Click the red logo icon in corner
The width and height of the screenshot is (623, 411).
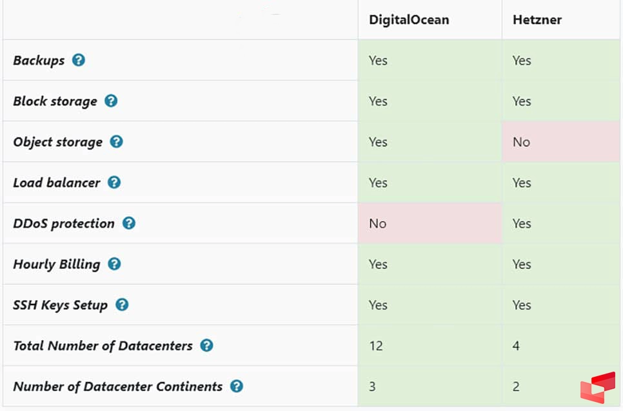tap(597, 387)
